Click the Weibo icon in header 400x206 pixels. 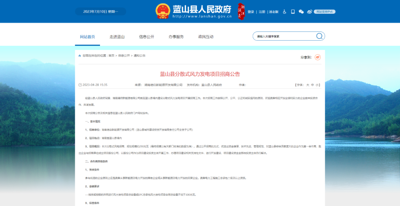click(x=310, y=12)
